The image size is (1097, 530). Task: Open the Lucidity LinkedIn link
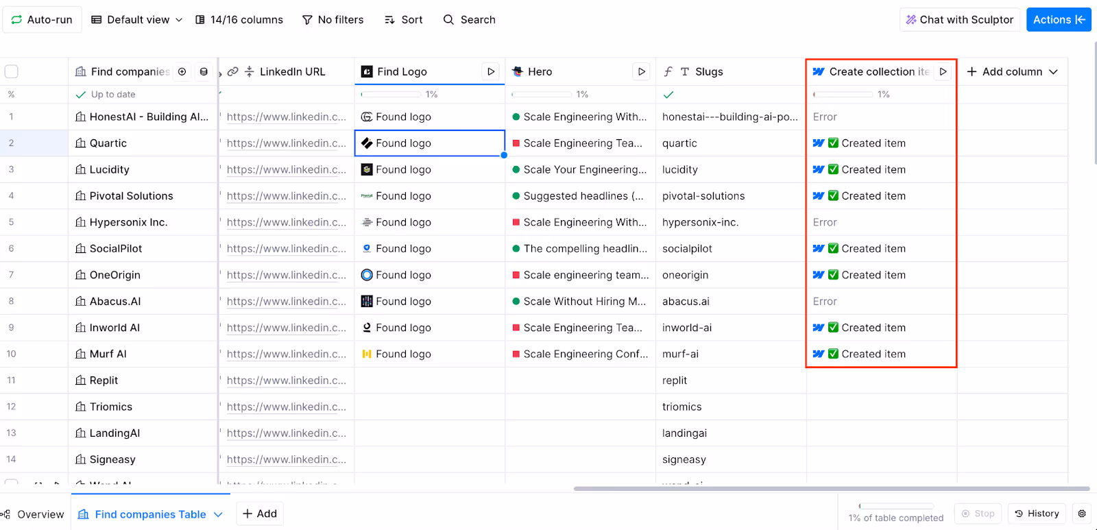tap(287, 169)
